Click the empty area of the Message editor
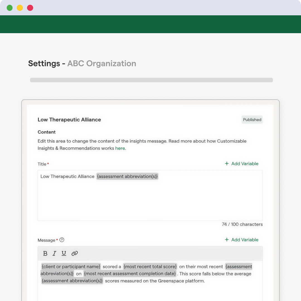This screenshot has height=301, width=301. (x=150, y=293)
